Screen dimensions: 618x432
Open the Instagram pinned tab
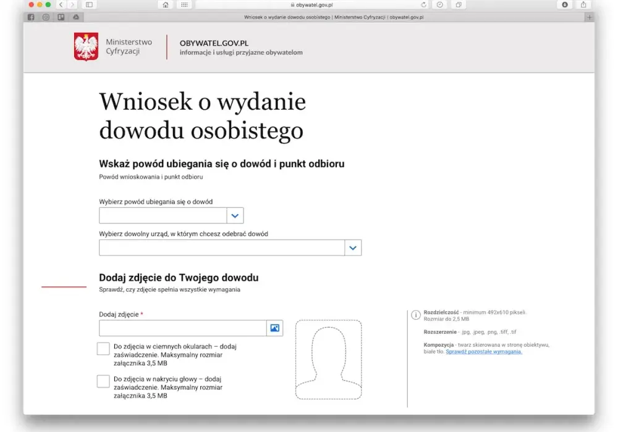point(46,17)
